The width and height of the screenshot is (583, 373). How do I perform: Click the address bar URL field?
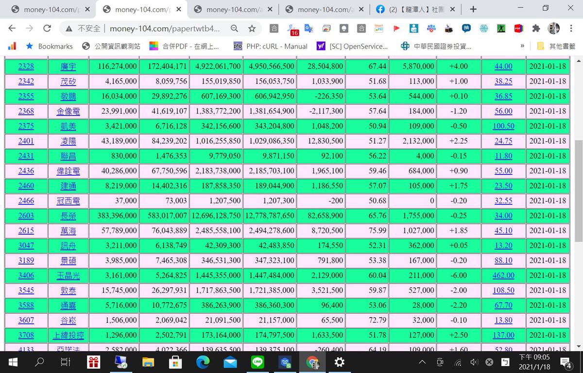point(165,29)
